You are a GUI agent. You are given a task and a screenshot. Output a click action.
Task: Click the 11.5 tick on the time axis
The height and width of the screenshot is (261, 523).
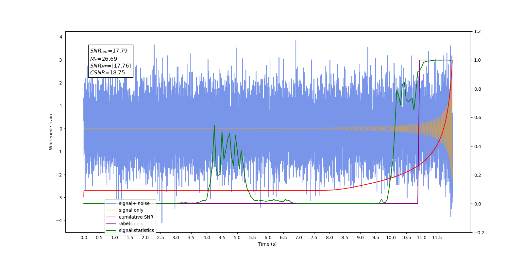pos(437,238)
